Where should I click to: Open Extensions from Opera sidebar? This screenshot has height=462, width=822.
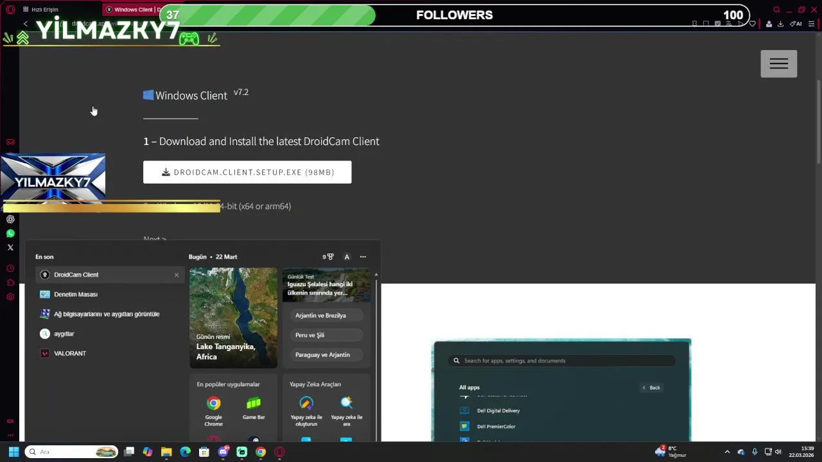tap(10, 282)
